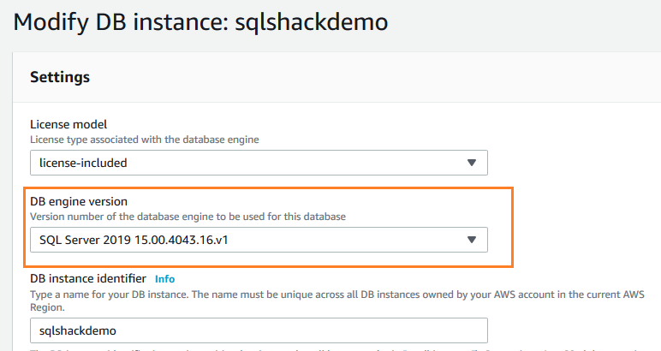Click the DB instance identifier label
The height and width of the screenshot is (351, 661).
[x=89, y=279]
